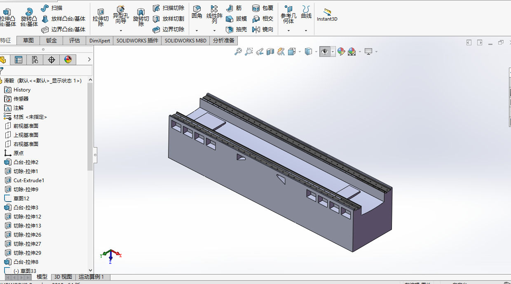Open the DimXpert tab
The height and width of the screenshot is (284, 511).
click(100, 40)
